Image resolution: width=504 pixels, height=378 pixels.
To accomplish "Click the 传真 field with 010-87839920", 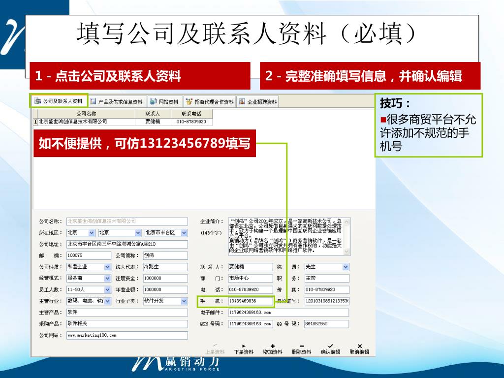I will (x=327, y=289).
